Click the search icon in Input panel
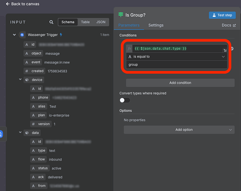 [x=52, y=22]
